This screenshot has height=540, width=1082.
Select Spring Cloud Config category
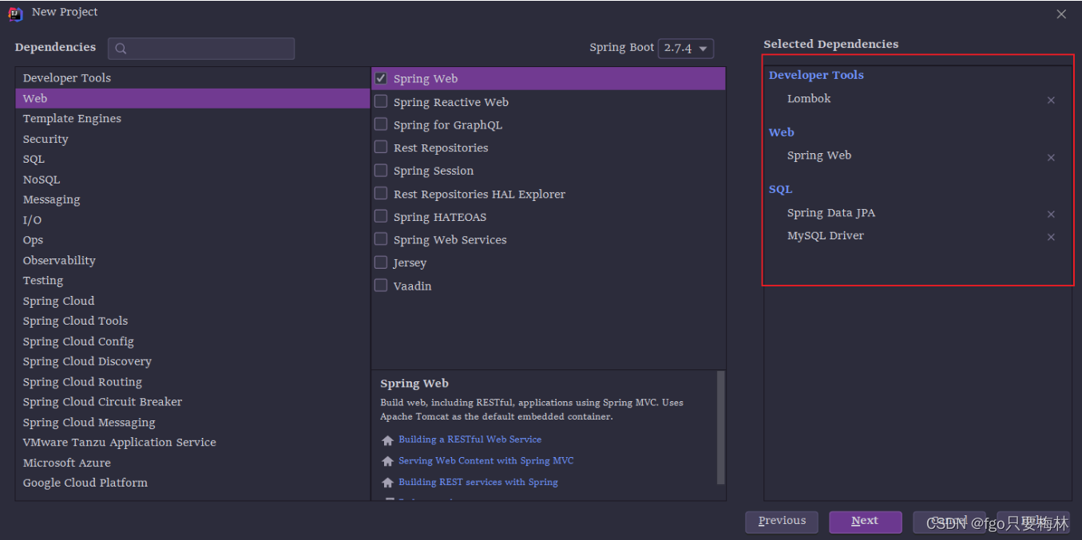click(192, 341)
